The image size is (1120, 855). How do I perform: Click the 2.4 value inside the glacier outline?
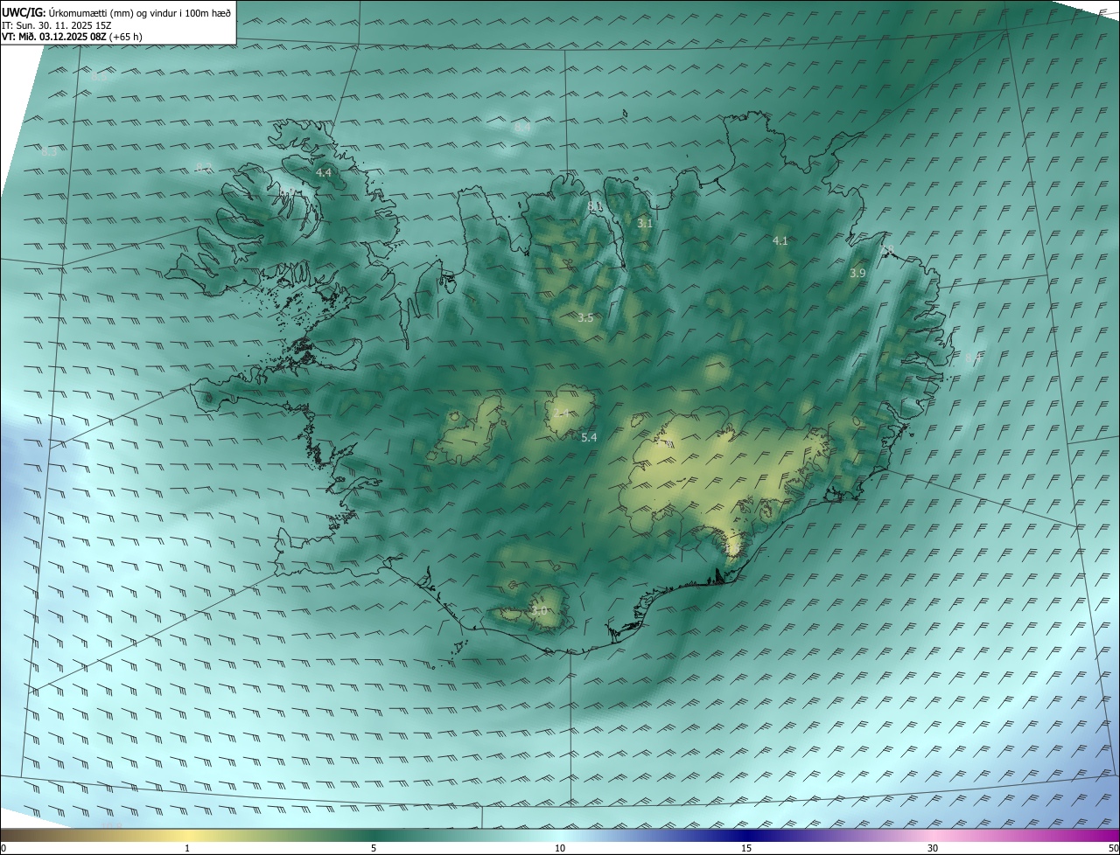click(562, 414)
